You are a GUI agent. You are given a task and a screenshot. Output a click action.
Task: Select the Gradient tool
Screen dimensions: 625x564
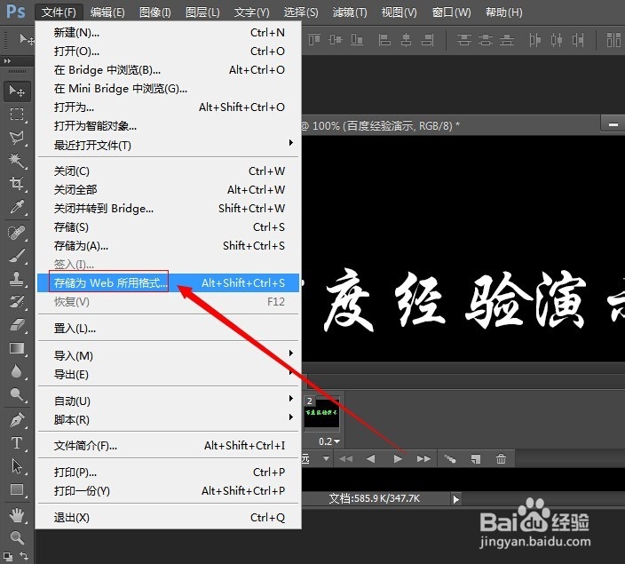coord(16,348)
